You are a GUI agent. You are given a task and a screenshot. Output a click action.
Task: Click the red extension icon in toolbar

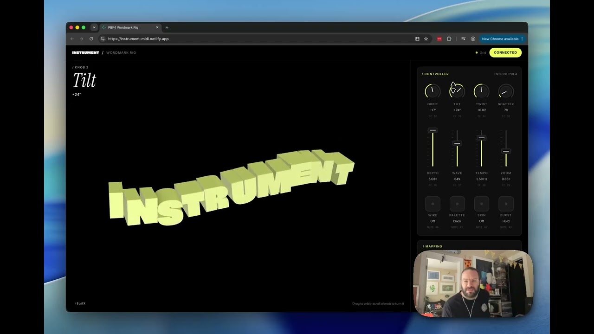(x=439, y=39)
